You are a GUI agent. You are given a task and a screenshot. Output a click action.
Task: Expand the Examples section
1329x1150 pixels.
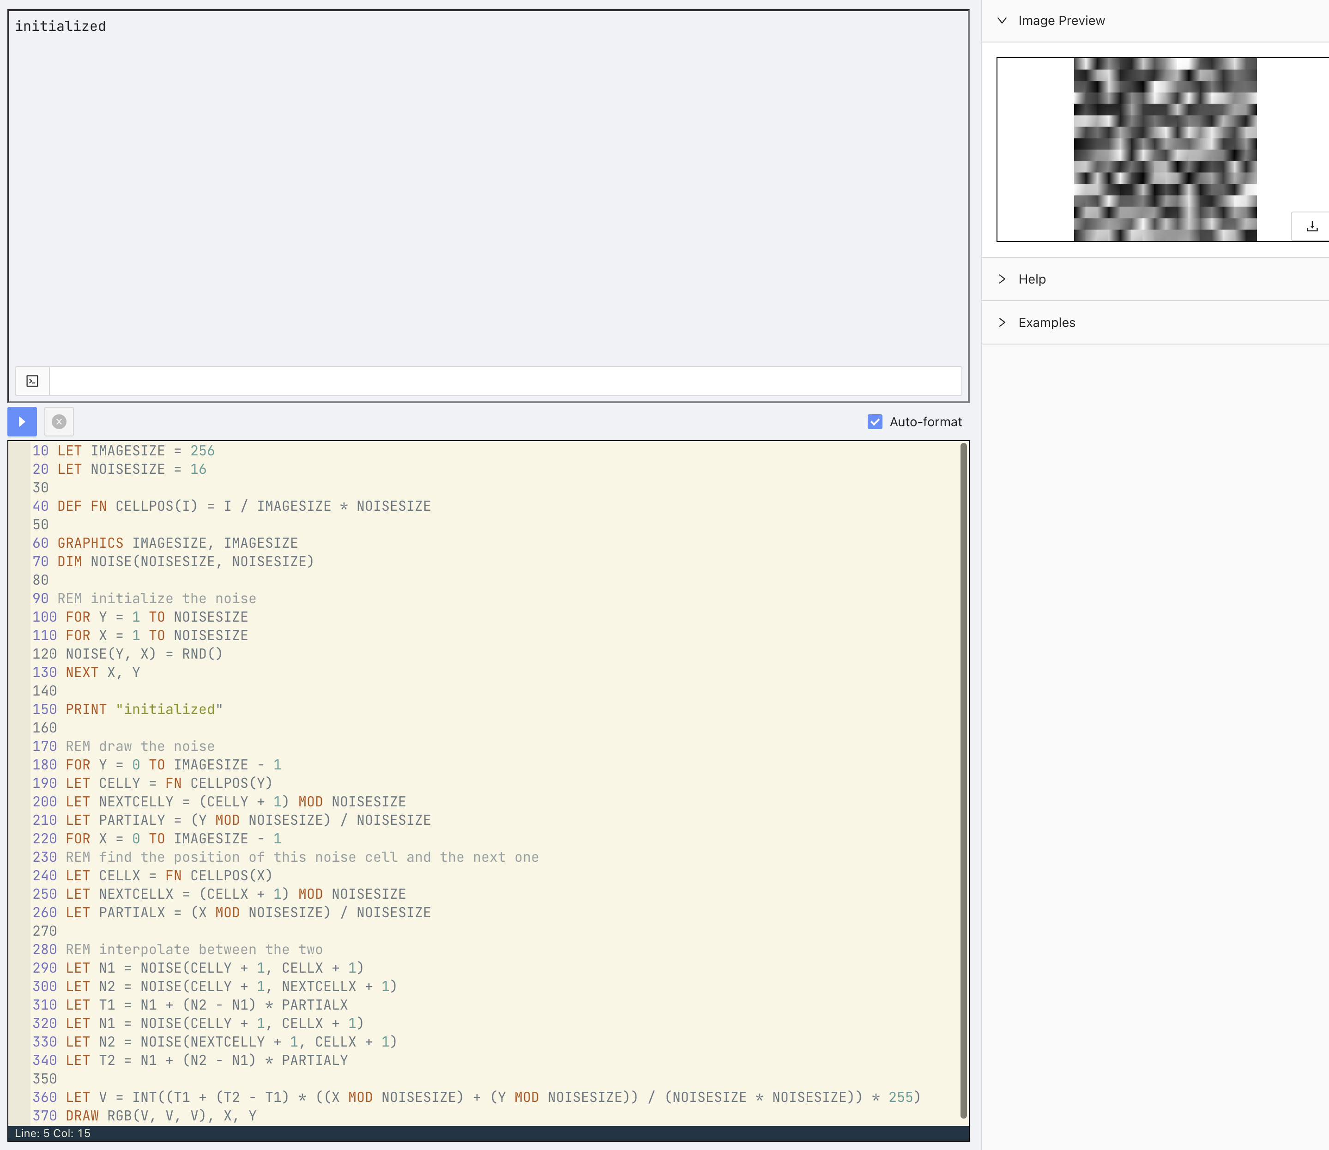point(1002,323)
